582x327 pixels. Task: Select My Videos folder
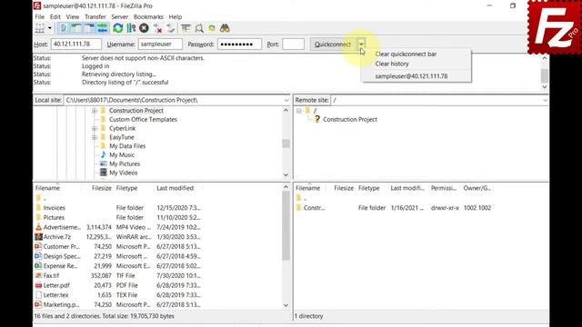(124, 173)
